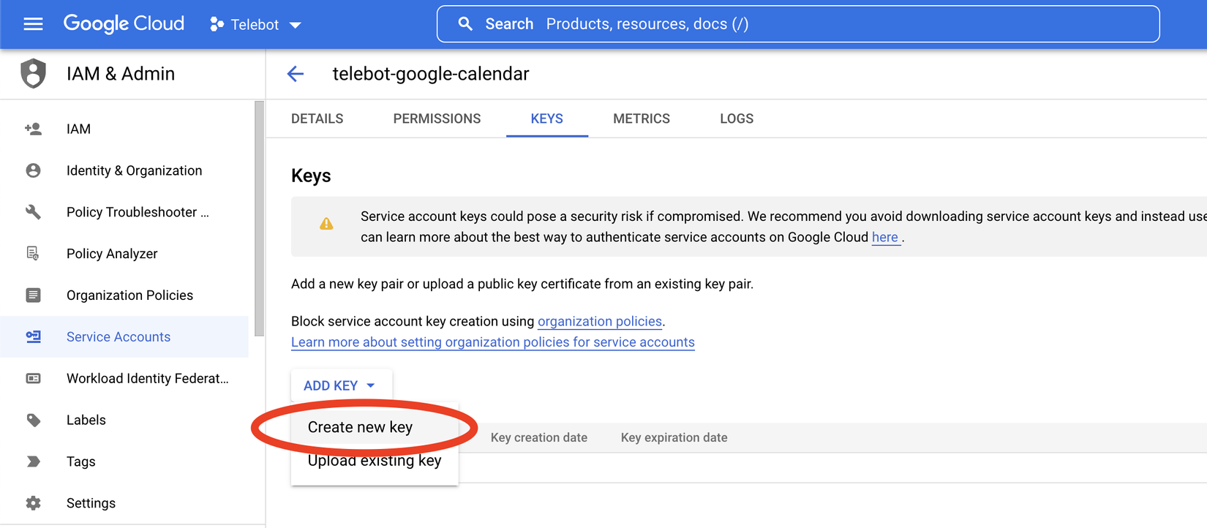The image size is (1207, 528).
Task: Open the Telebot project selector dropdown
Action: tap(255, 25)
